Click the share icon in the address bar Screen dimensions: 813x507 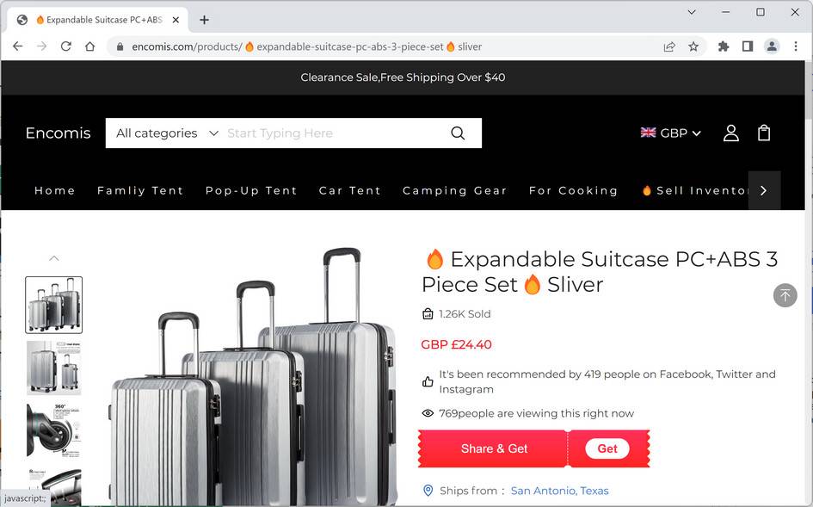coord(669,46)
